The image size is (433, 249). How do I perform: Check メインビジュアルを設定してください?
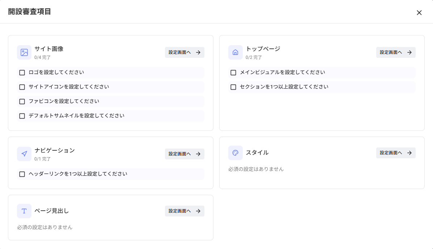coord(233,73)
